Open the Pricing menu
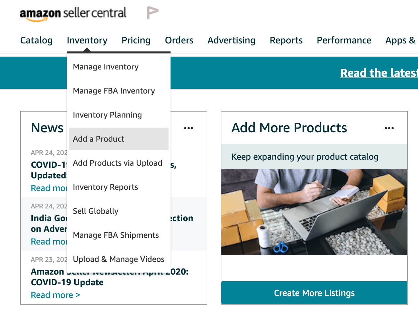Image resolution: width=418 pixels, height=314 pixels. 136,40
